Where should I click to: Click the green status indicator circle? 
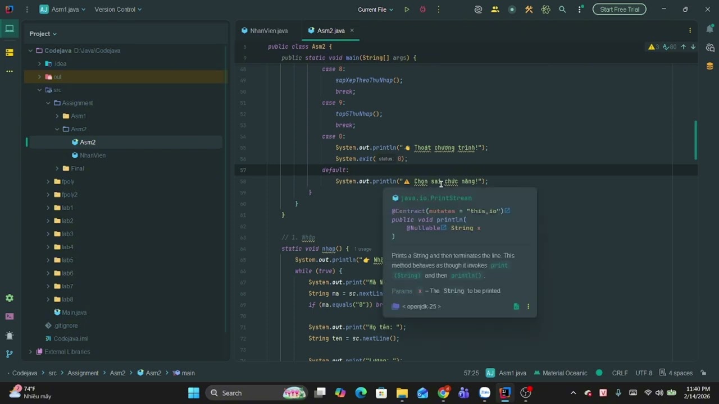pyautogui.click(x=599, y=373)
